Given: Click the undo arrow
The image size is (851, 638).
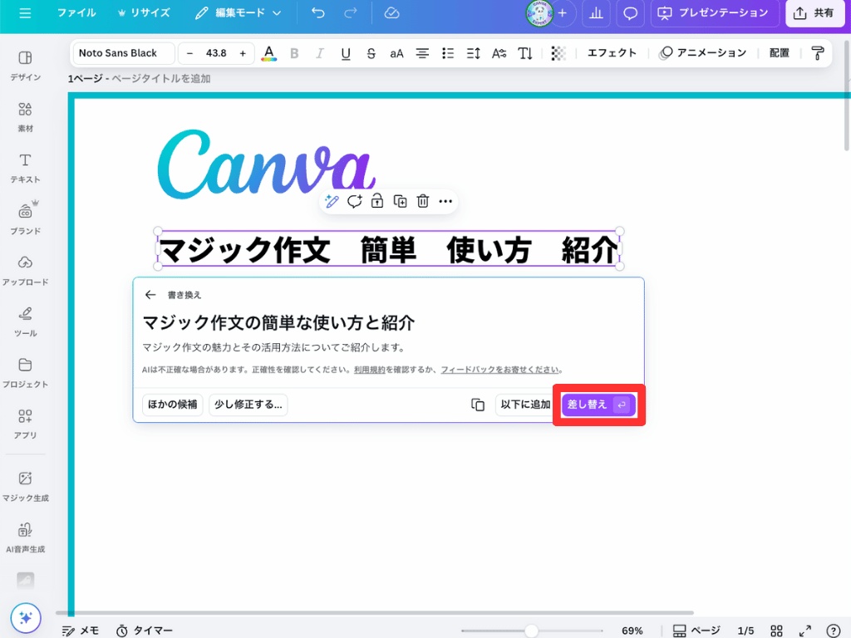Looking at the screenshot, I should pyautogui.click(x=318, y=13).
